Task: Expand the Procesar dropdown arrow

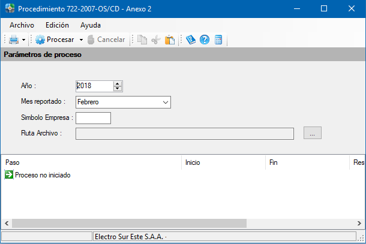Action: coord(81,40)
